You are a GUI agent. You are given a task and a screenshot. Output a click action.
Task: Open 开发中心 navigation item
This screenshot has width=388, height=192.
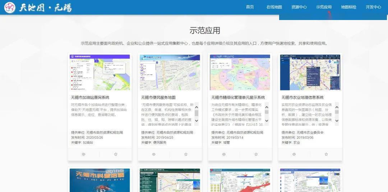373,7
